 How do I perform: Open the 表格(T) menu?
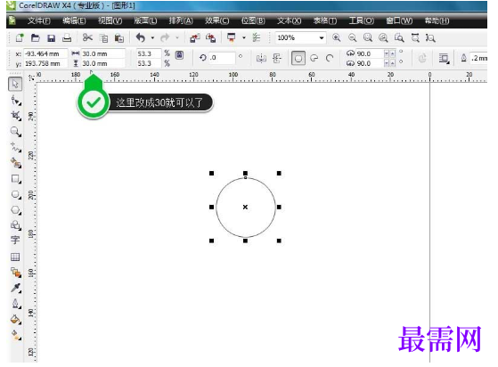click(x=325, y=21)
